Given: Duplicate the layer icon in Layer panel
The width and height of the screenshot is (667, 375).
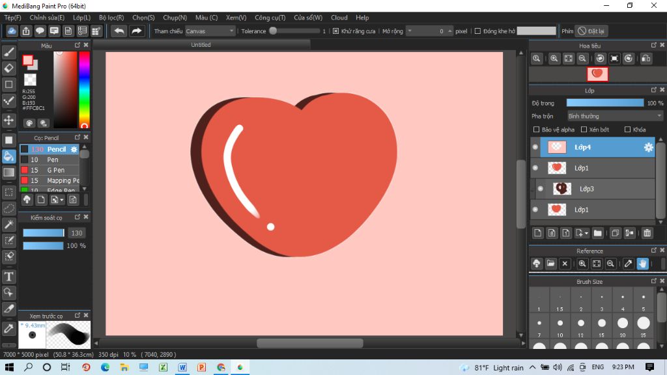Looking at the screenshot, I should 615,233.
